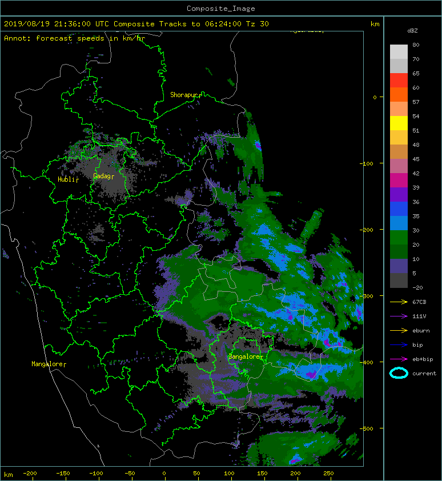The height and width of the screenshot is (481, 442).
Task: Click the eburn legend label
Action: (421, 331)
